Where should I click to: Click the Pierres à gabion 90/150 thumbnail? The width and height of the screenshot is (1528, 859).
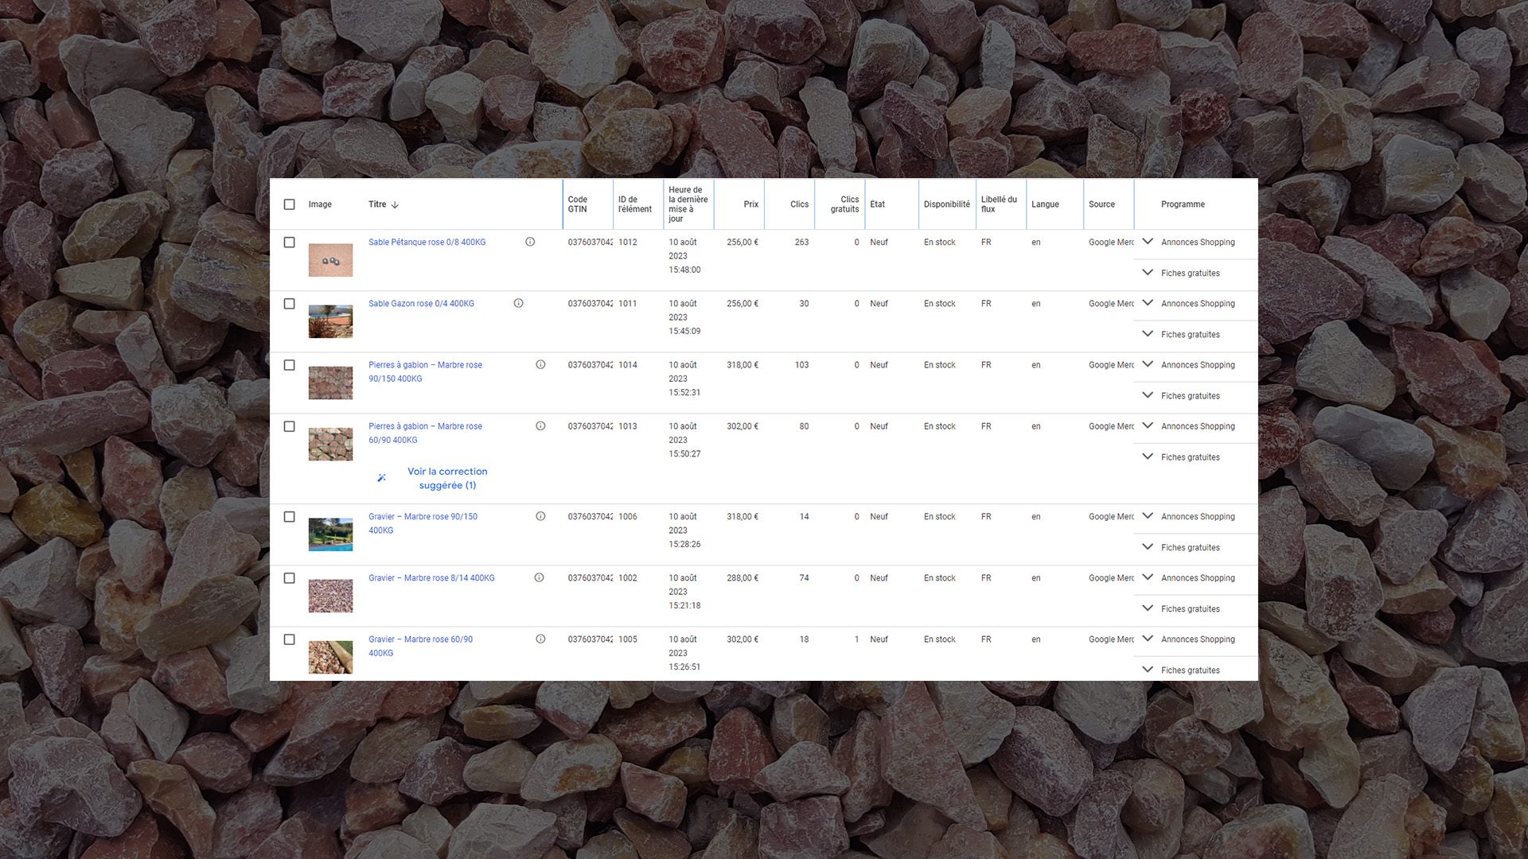tap(330, 383)
